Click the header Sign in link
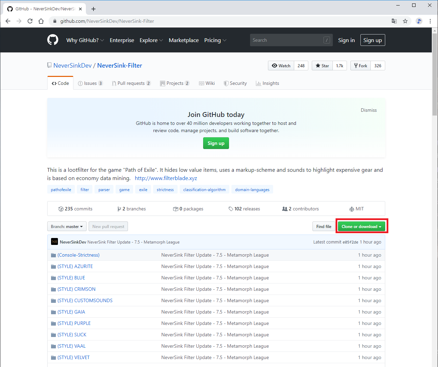 [346, 40]
